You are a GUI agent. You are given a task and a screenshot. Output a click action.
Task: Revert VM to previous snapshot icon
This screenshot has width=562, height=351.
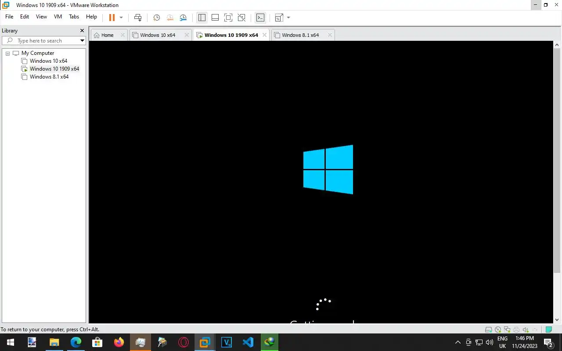coord(170,18)
